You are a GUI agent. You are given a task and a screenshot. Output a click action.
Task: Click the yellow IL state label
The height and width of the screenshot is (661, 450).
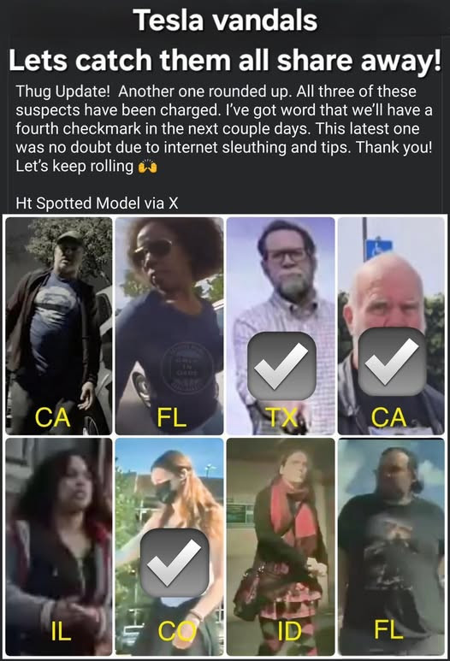click(x=61, y=631)
